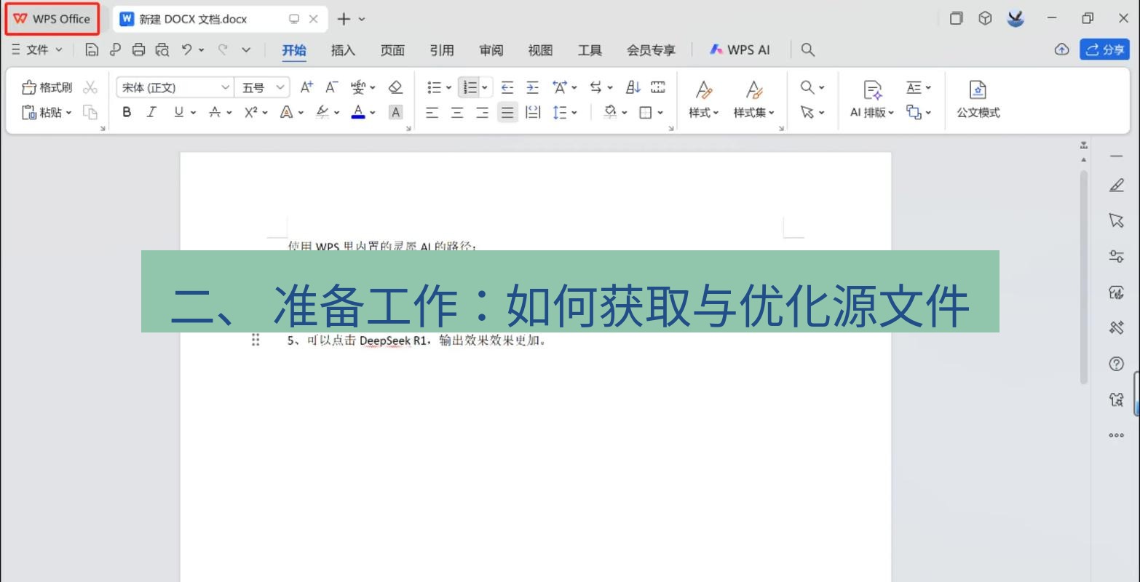Set left text alignment
The image size is (1140, 582).
point(432,112)
